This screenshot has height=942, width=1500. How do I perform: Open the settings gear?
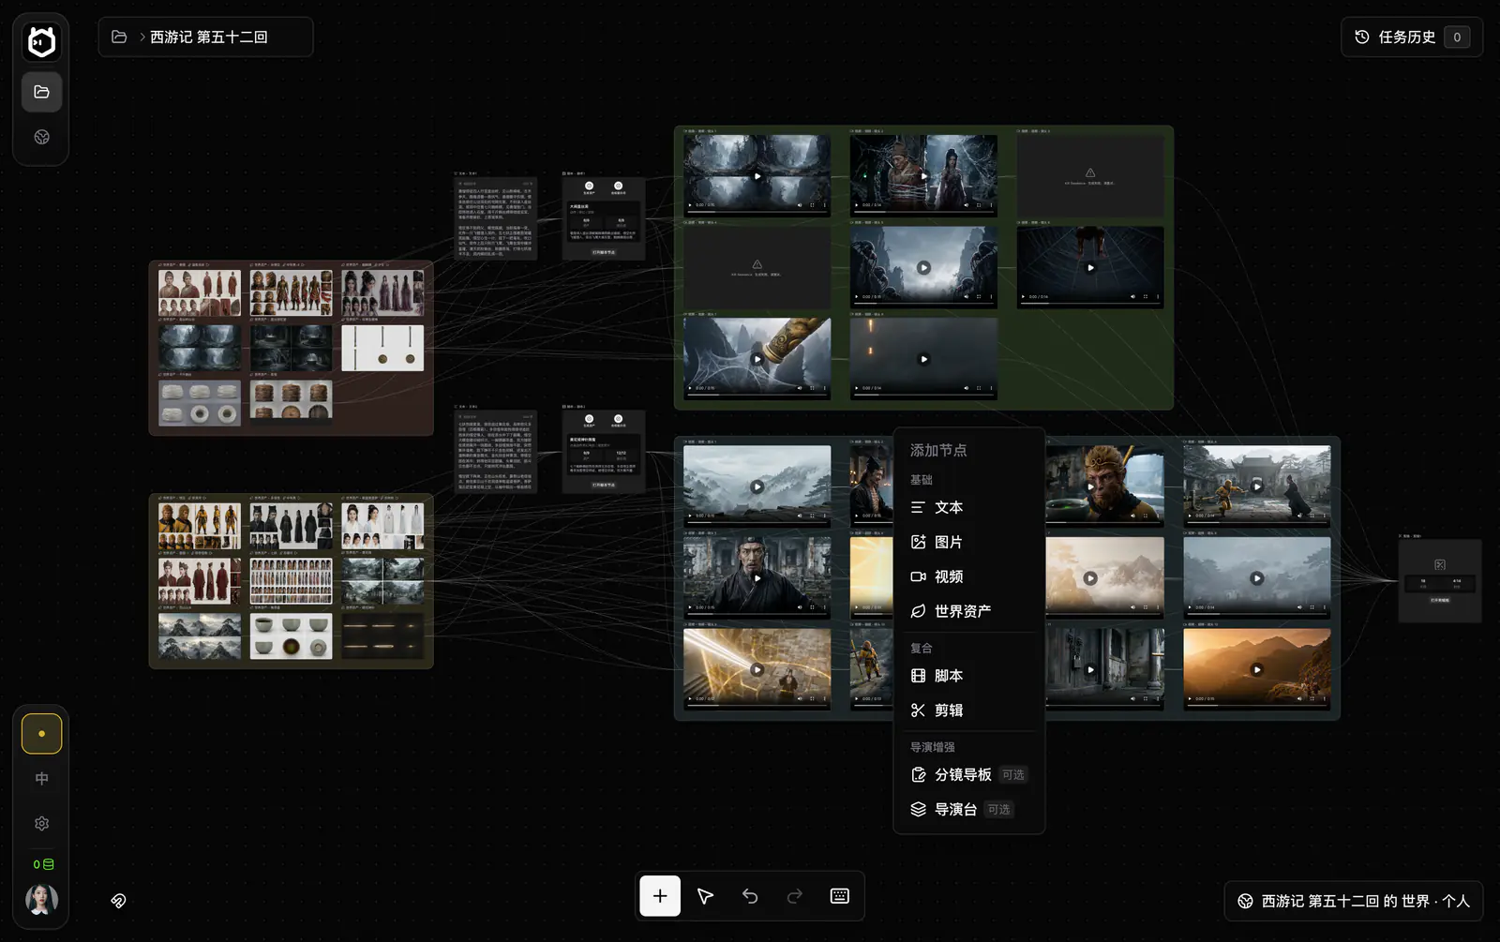pyautogui.click(x=42, y=823)
